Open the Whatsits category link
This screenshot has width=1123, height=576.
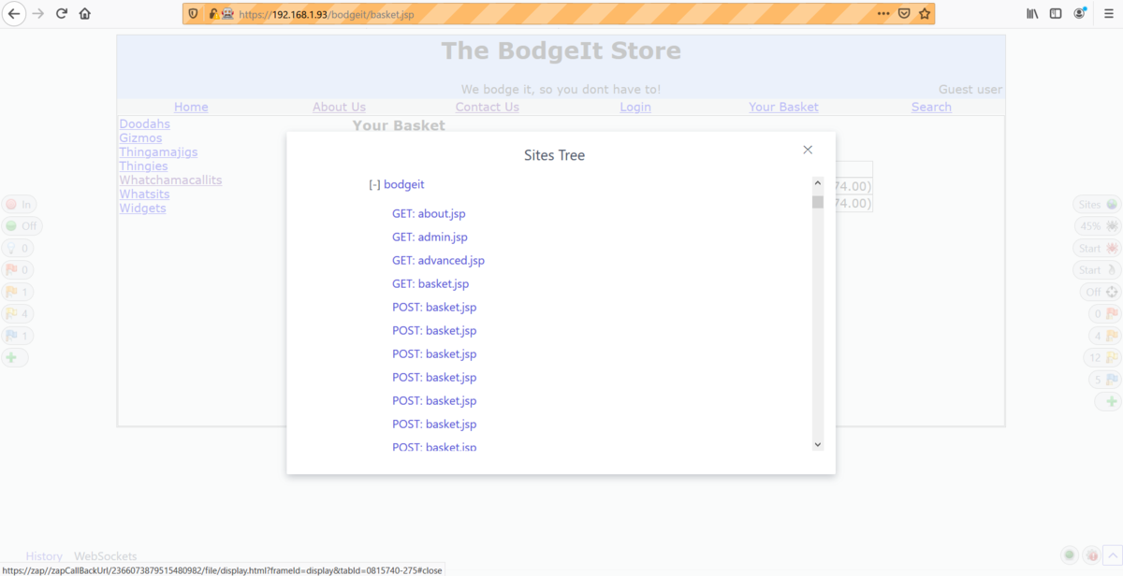(x=144, y=194)
